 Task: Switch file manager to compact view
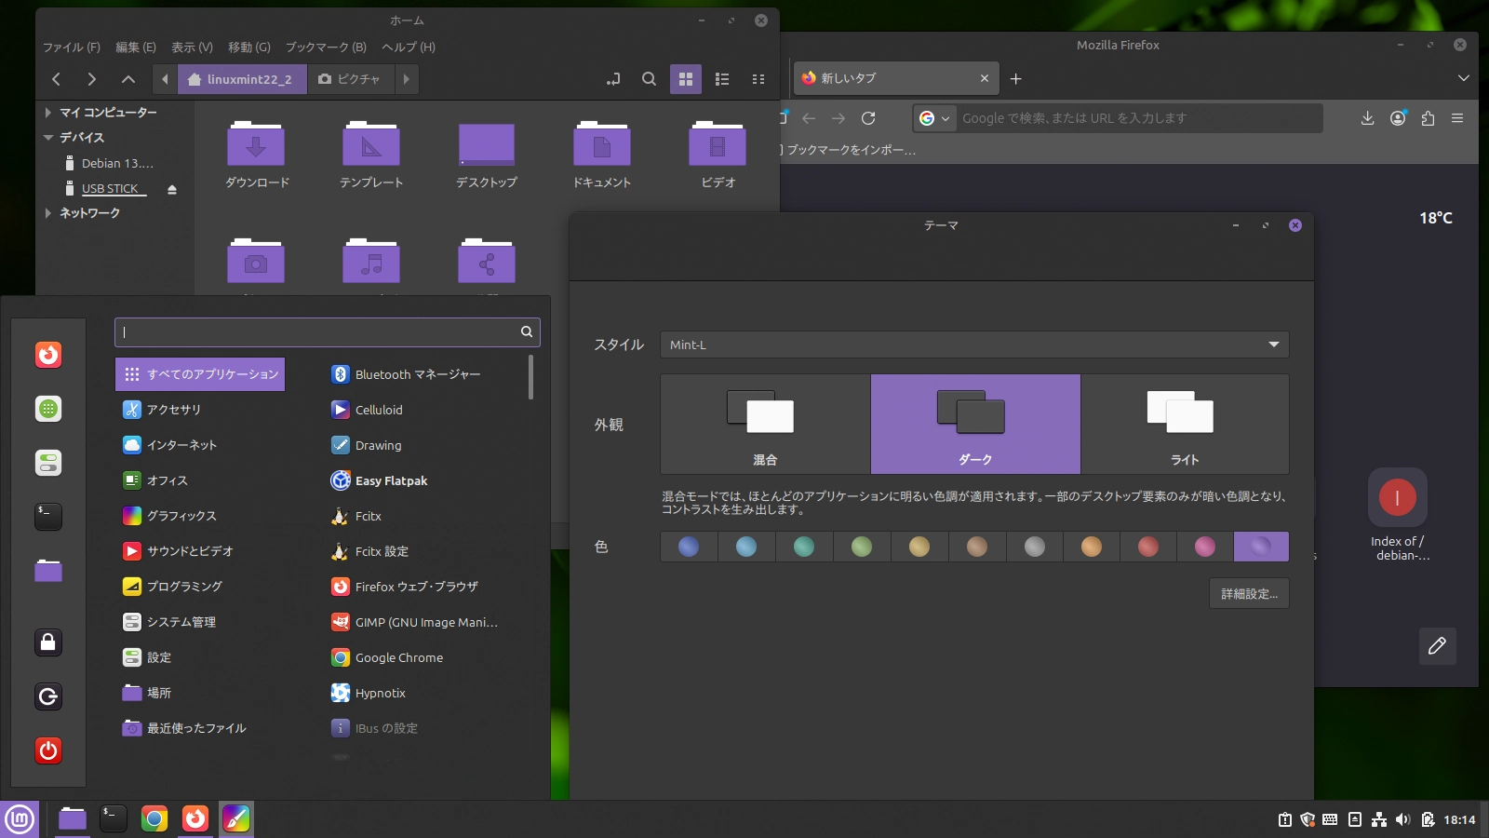click(x=758, y=79)
